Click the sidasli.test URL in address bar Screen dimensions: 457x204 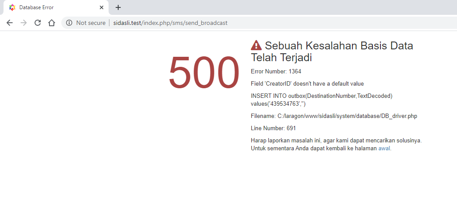[x=170, y=23]
